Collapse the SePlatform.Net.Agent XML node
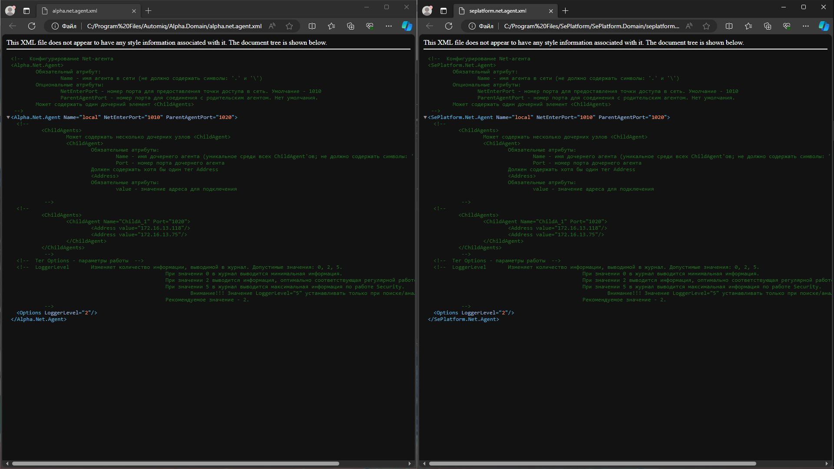 425,117
